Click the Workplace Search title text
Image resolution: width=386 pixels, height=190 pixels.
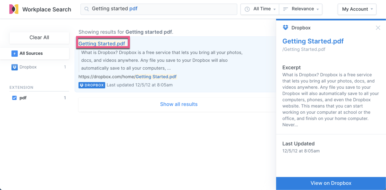tap(47, 9)
